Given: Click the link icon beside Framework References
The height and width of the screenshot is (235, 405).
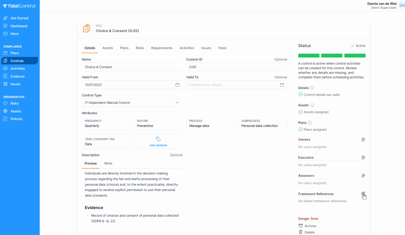Looking at the screenshot, I should [363, 193].
